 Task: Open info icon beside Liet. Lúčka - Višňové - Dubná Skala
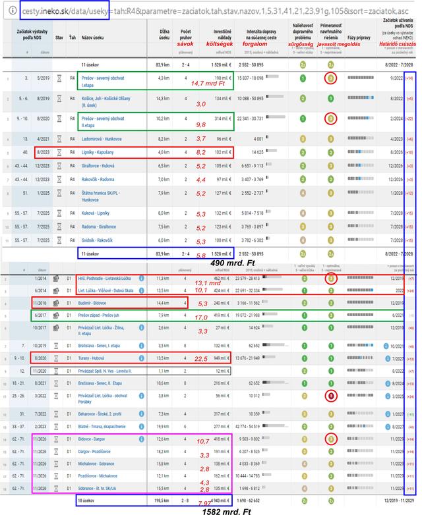pos(141,290)
